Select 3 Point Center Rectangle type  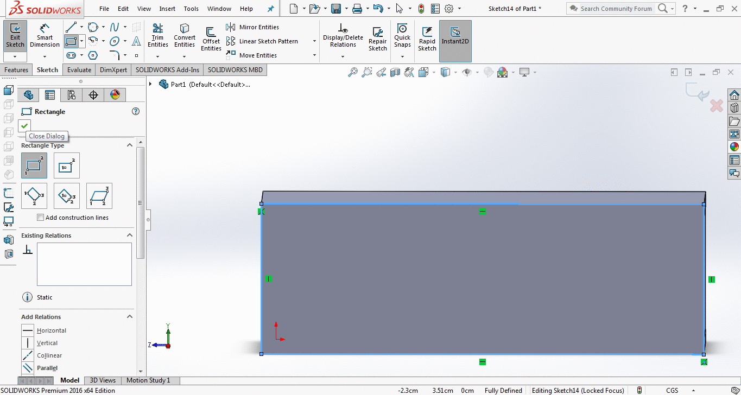tap(67, 196)
